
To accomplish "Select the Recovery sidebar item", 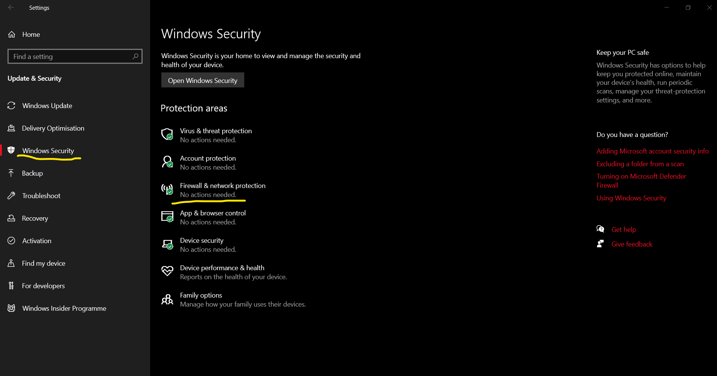I will point(35,218).
